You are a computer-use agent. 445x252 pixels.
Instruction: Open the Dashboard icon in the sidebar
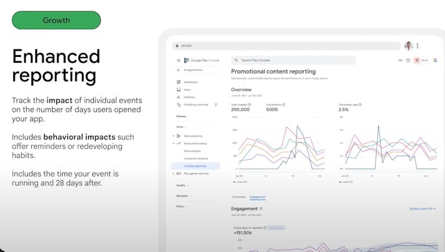click(179, 82)
